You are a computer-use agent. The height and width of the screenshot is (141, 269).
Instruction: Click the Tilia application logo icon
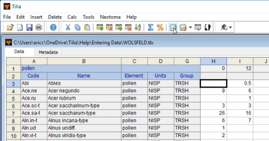[7, 7]
